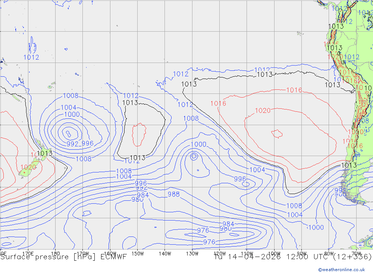This screenshot has height=273, width=373.
Task: Open the weatheronline.co.uk copyright link
Action: [x=342, y=269]
